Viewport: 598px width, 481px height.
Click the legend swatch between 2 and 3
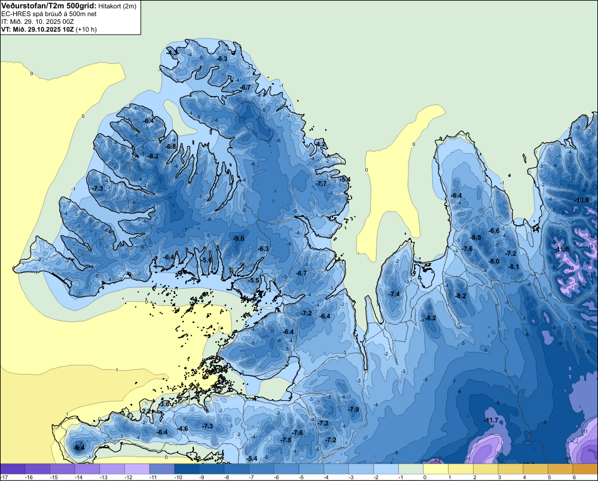(x=486, y=469)
